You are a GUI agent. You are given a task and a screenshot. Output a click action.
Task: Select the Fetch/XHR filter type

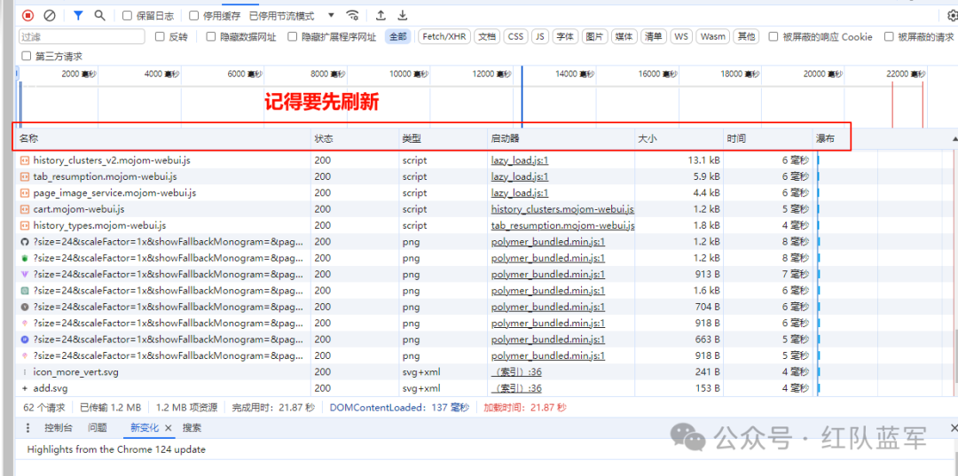click(x=444, y=36)
